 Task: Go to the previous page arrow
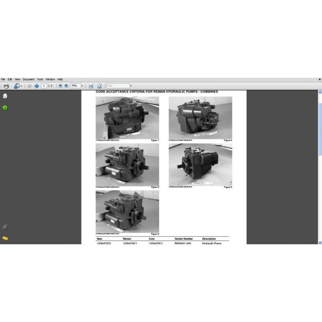point(29,86)
